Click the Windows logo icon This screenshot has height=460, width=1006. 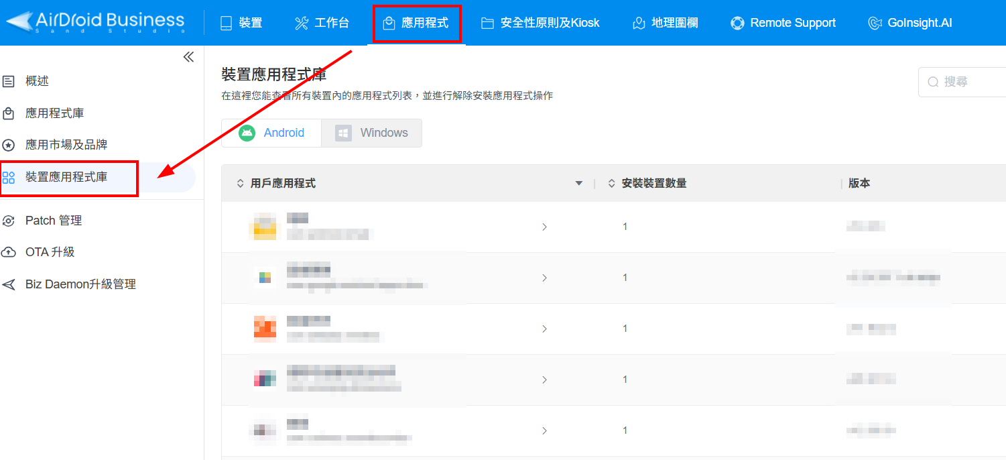coord(343,133)
